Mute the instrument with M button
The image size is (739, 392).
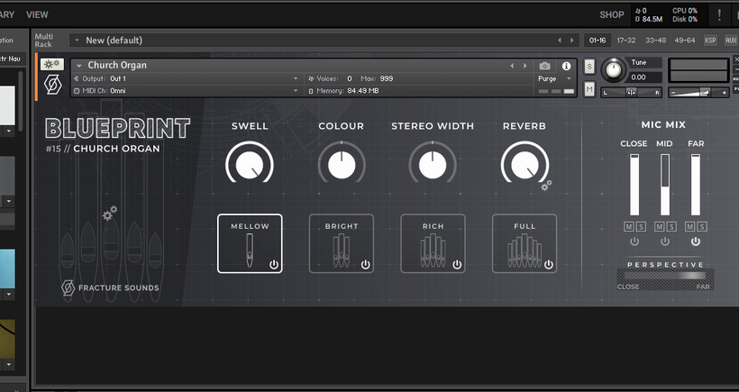[x=589, y=88]
